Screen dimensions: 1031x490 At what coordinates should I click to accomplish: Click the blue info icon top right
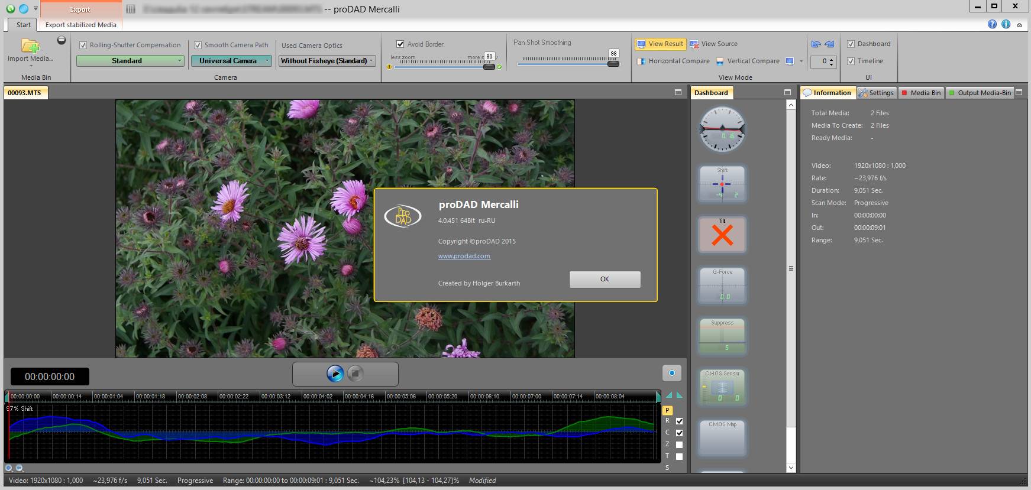click(1006, 24)
